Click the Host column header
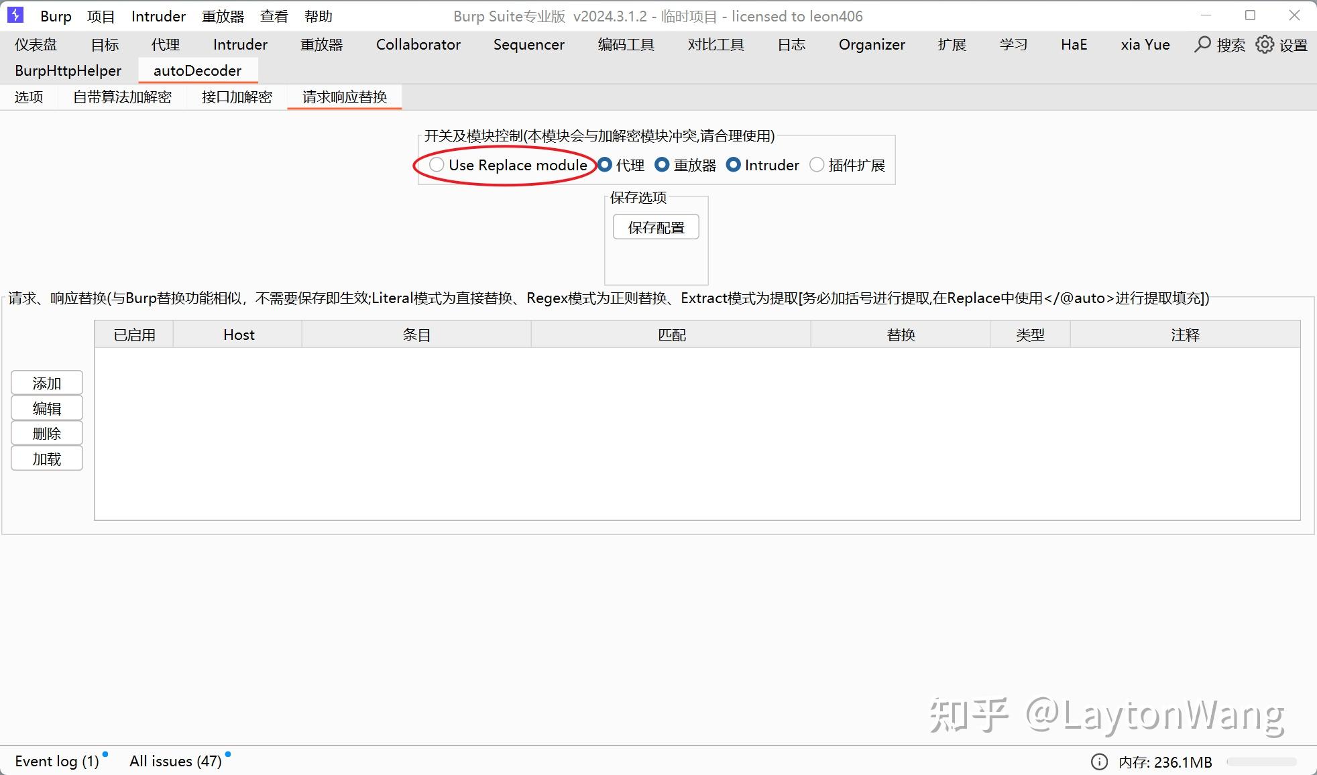Image resolution: width=1317 pixels, height=775 pixels. [x=237, y=334]
